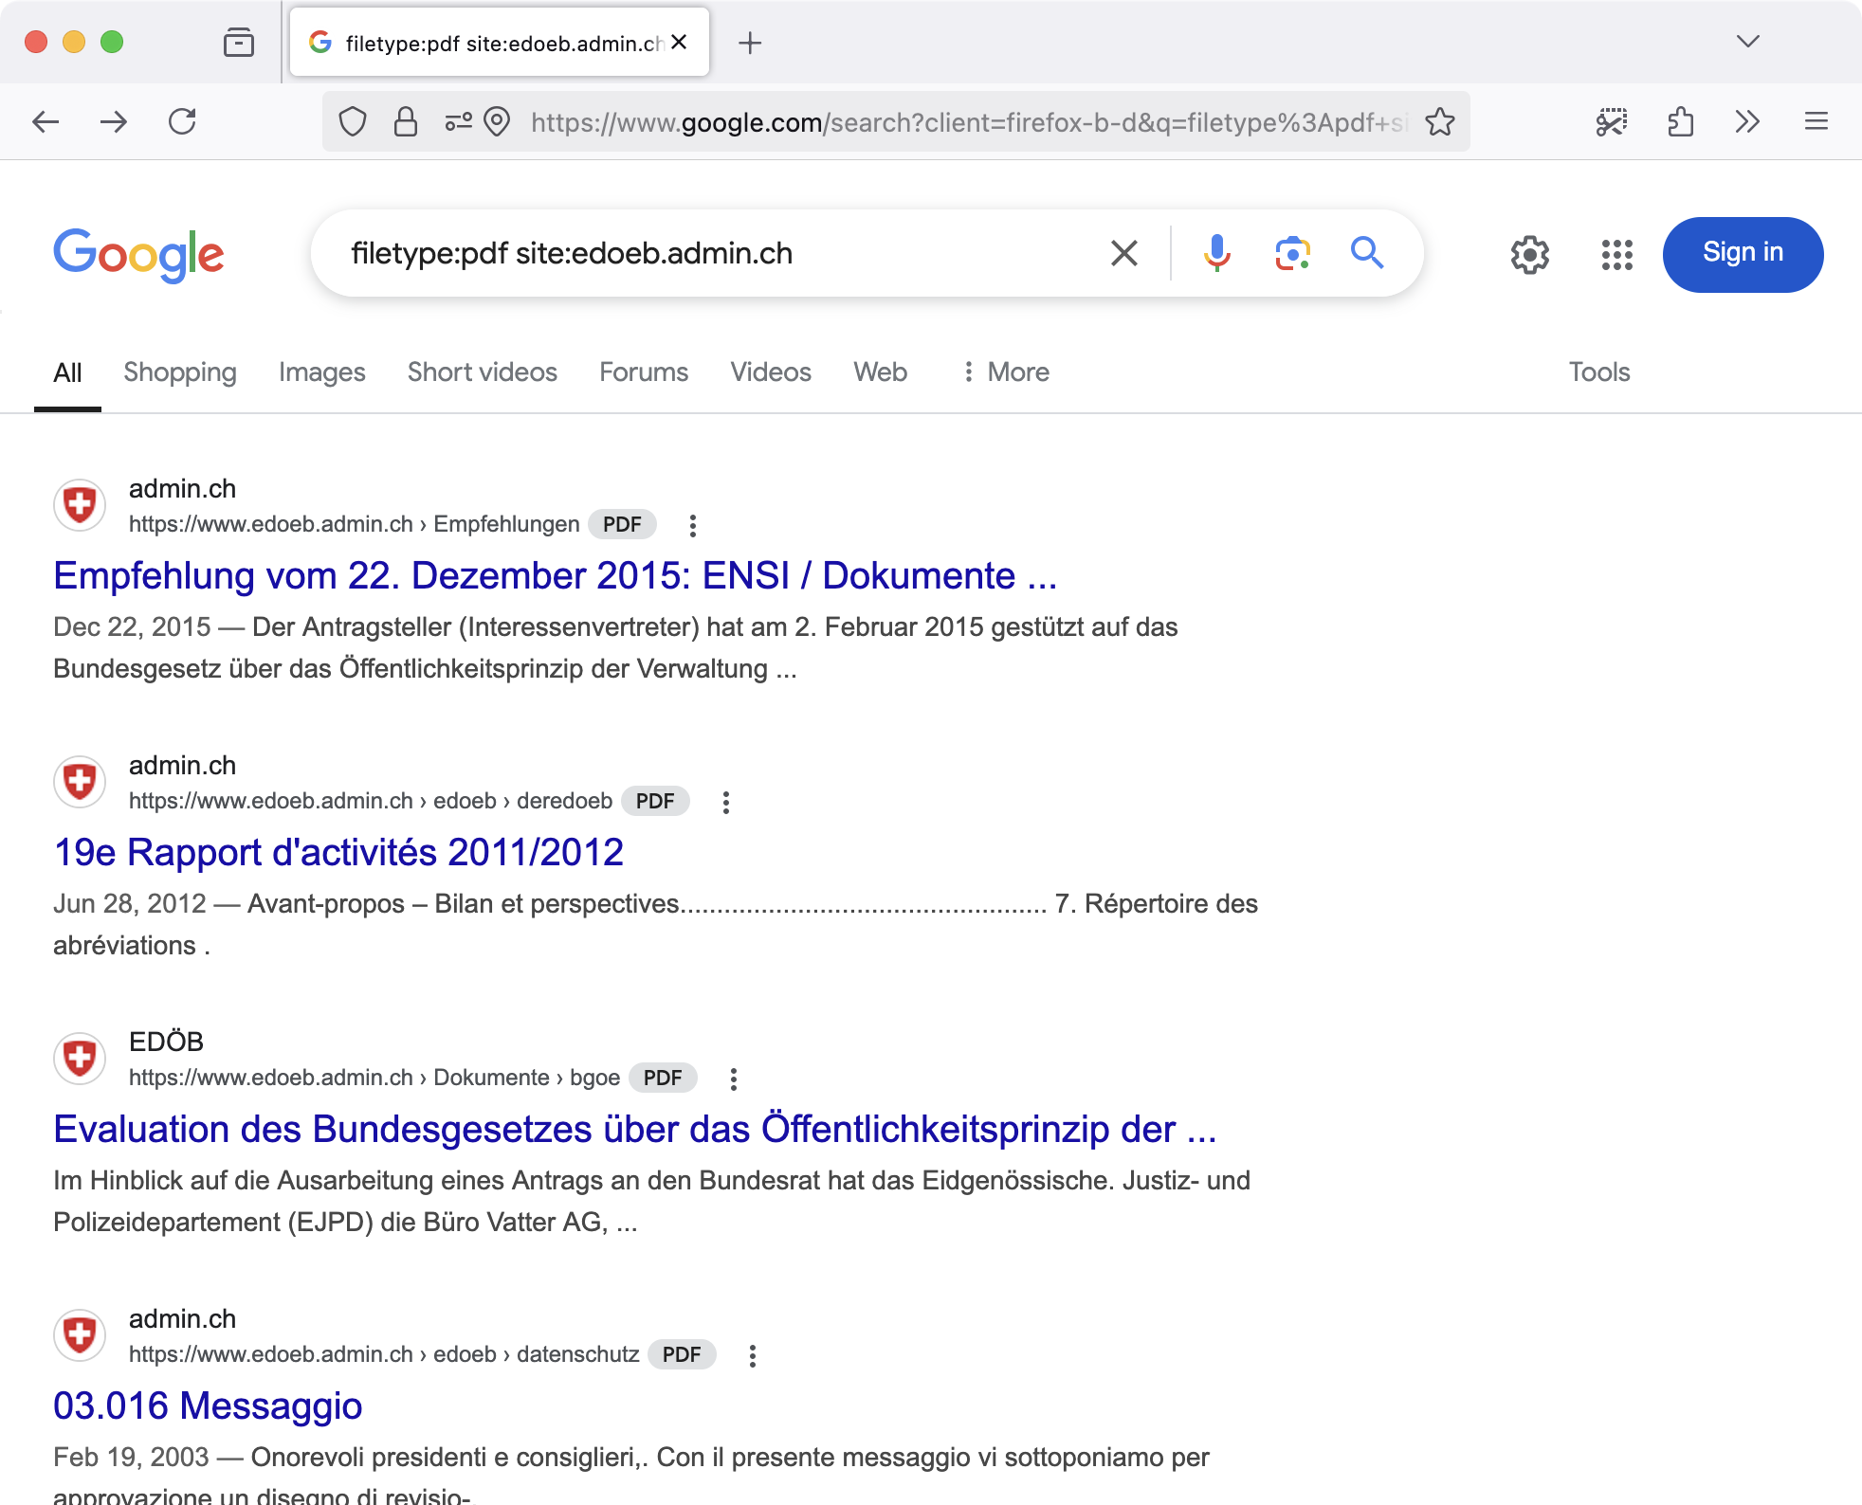
Task: Expand Firefox overflow toolbar chevrons
Action: pos(1747,121)
